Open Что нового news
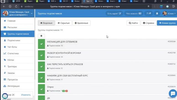 (x=134, y=14)
